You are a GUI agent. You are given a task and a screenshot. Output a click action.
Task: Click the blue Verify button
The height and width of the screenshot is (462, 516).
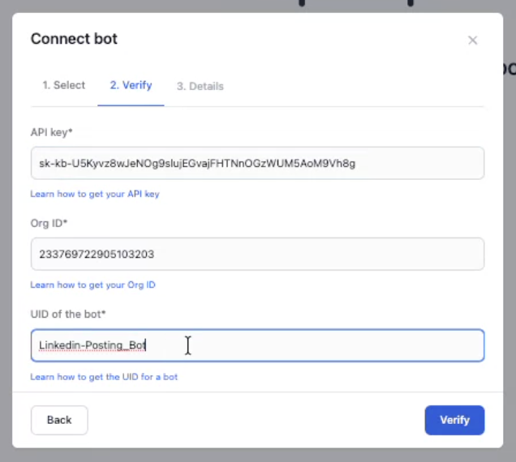pos(454,420)
